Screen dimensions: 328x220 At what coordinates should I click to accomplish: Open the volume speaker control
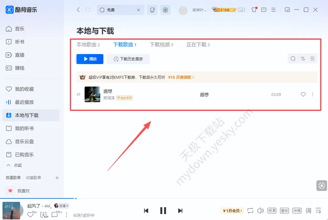click(x=260, y=210)
